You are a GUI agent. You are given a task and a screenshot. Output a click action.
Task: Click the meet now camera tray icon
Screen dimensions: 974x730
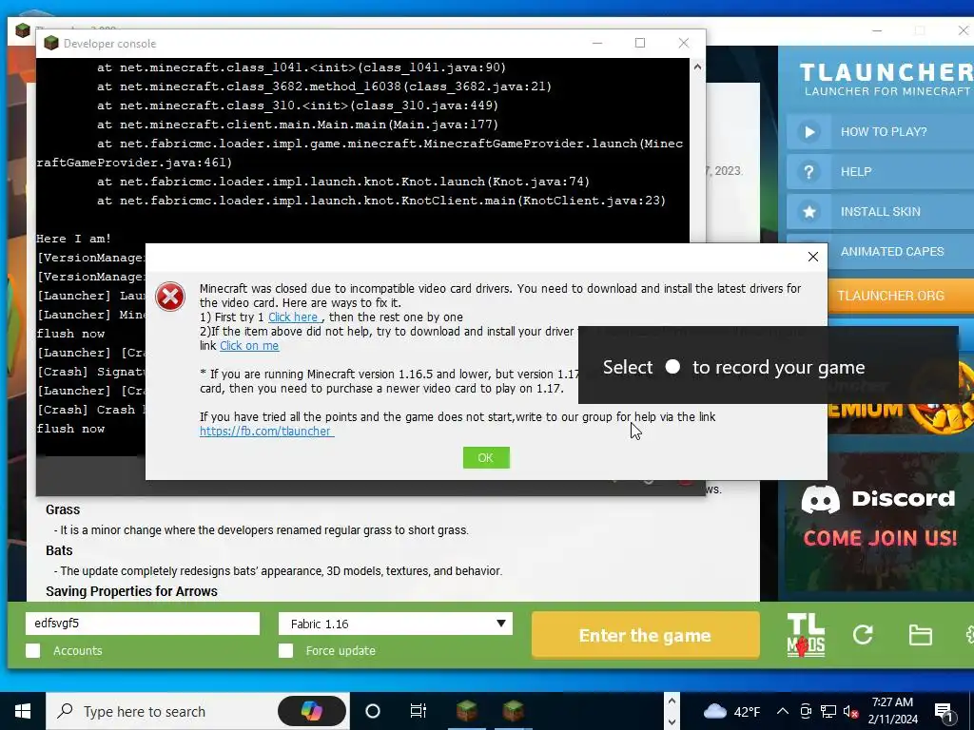click(x=806, y=711)
